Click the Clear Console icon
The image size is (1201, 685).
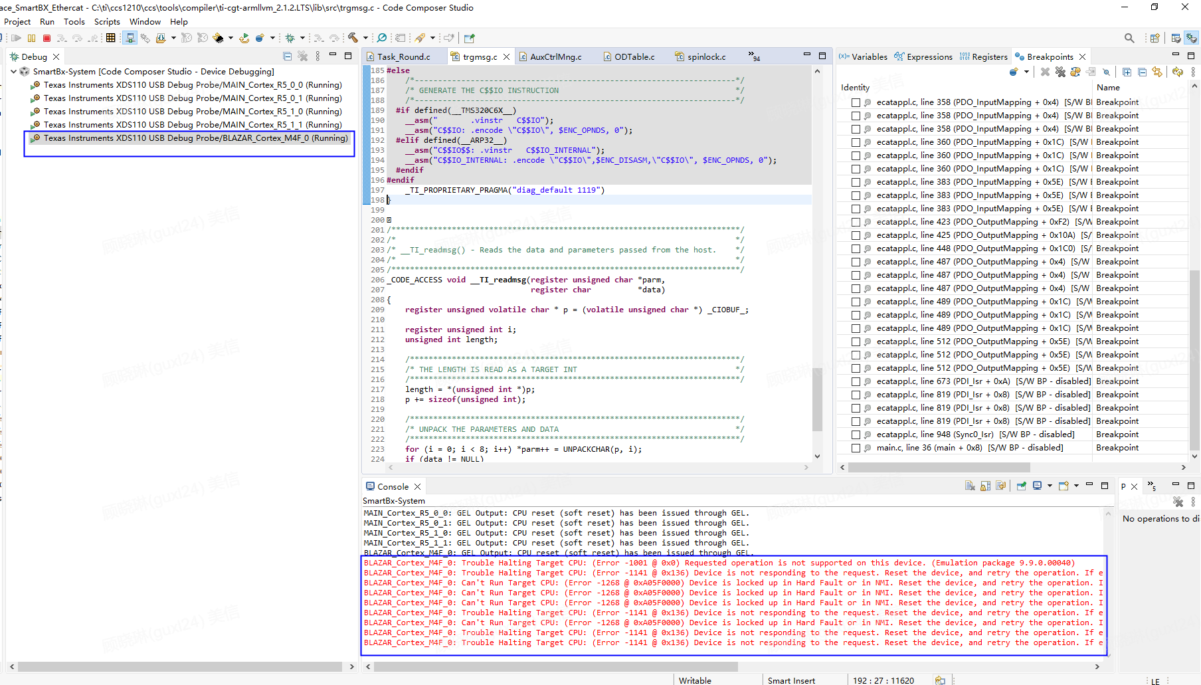pyautogui.click(x=970, y=486)
